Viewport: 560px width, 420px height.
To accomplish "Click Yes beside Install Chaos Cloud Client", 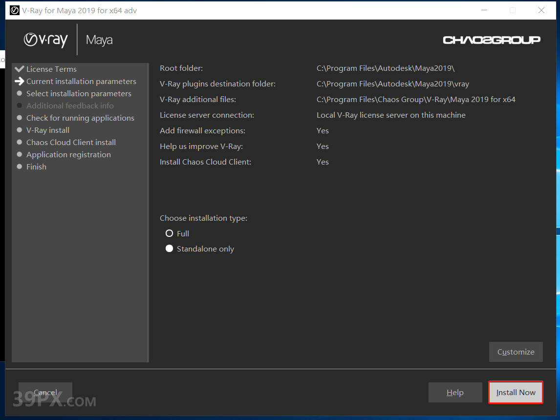I will click(x=323, y=162).
